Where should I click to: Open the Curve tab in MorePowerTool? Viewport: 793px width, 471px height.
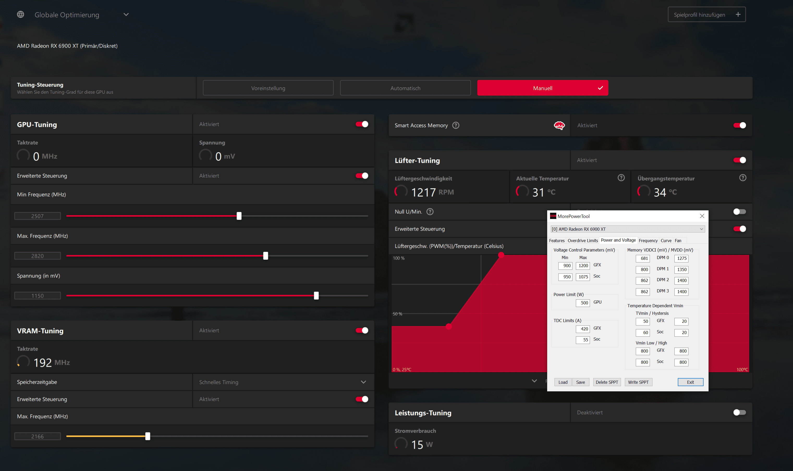666,241
